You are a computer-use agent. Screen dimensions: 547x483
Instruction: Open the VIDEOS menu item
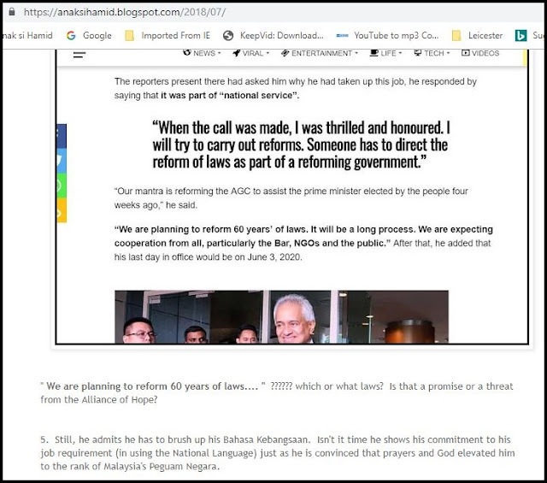click(x=480, y=53)
